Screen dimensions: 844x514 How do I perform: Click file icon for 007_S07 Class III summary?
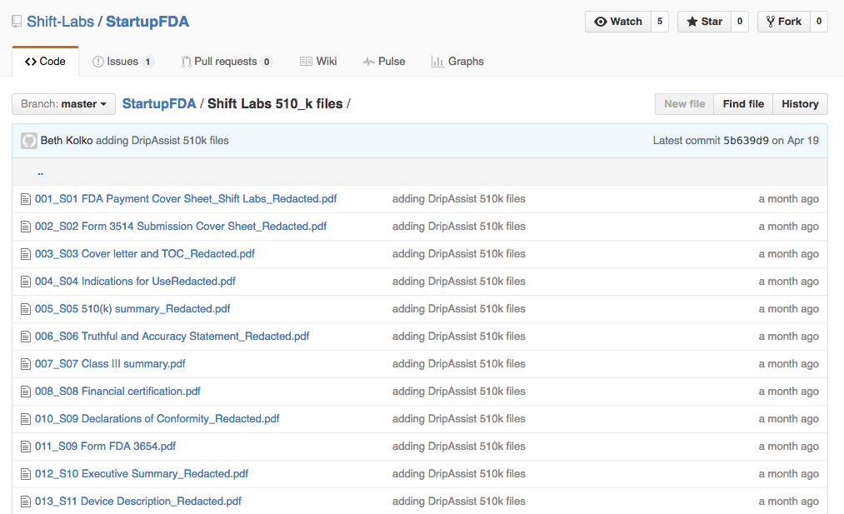[x=25, y=364]
